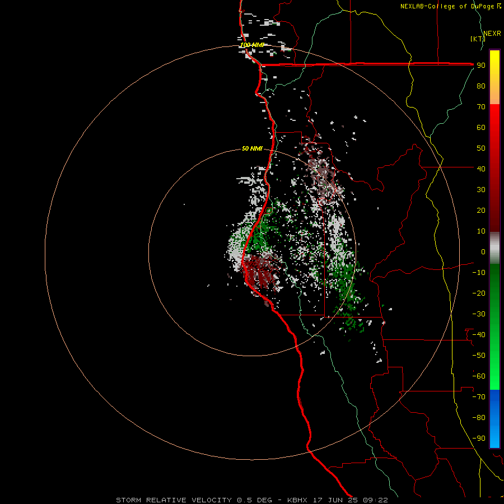Click the 0.5 DEG elevation text
This screenshot has height=504, width=504.
(254, 500)
